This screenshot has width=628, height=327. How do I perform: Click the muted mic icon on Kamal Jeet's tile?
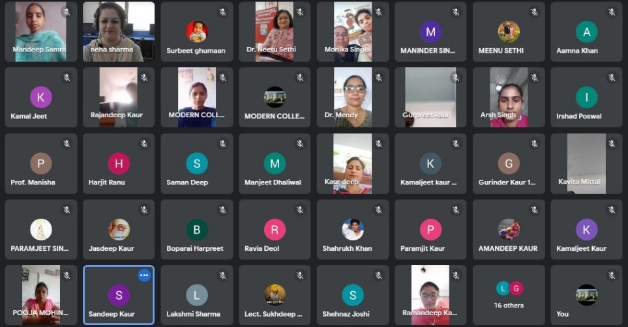pos(67,78)
